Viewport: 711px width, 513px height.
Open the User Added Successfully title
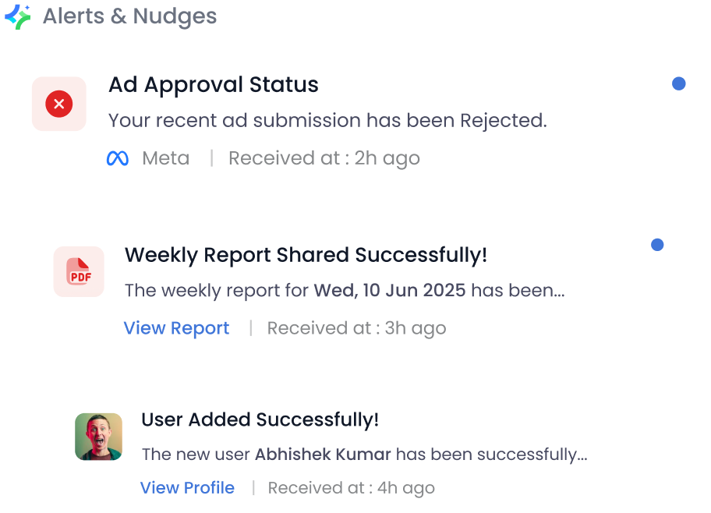260,419
